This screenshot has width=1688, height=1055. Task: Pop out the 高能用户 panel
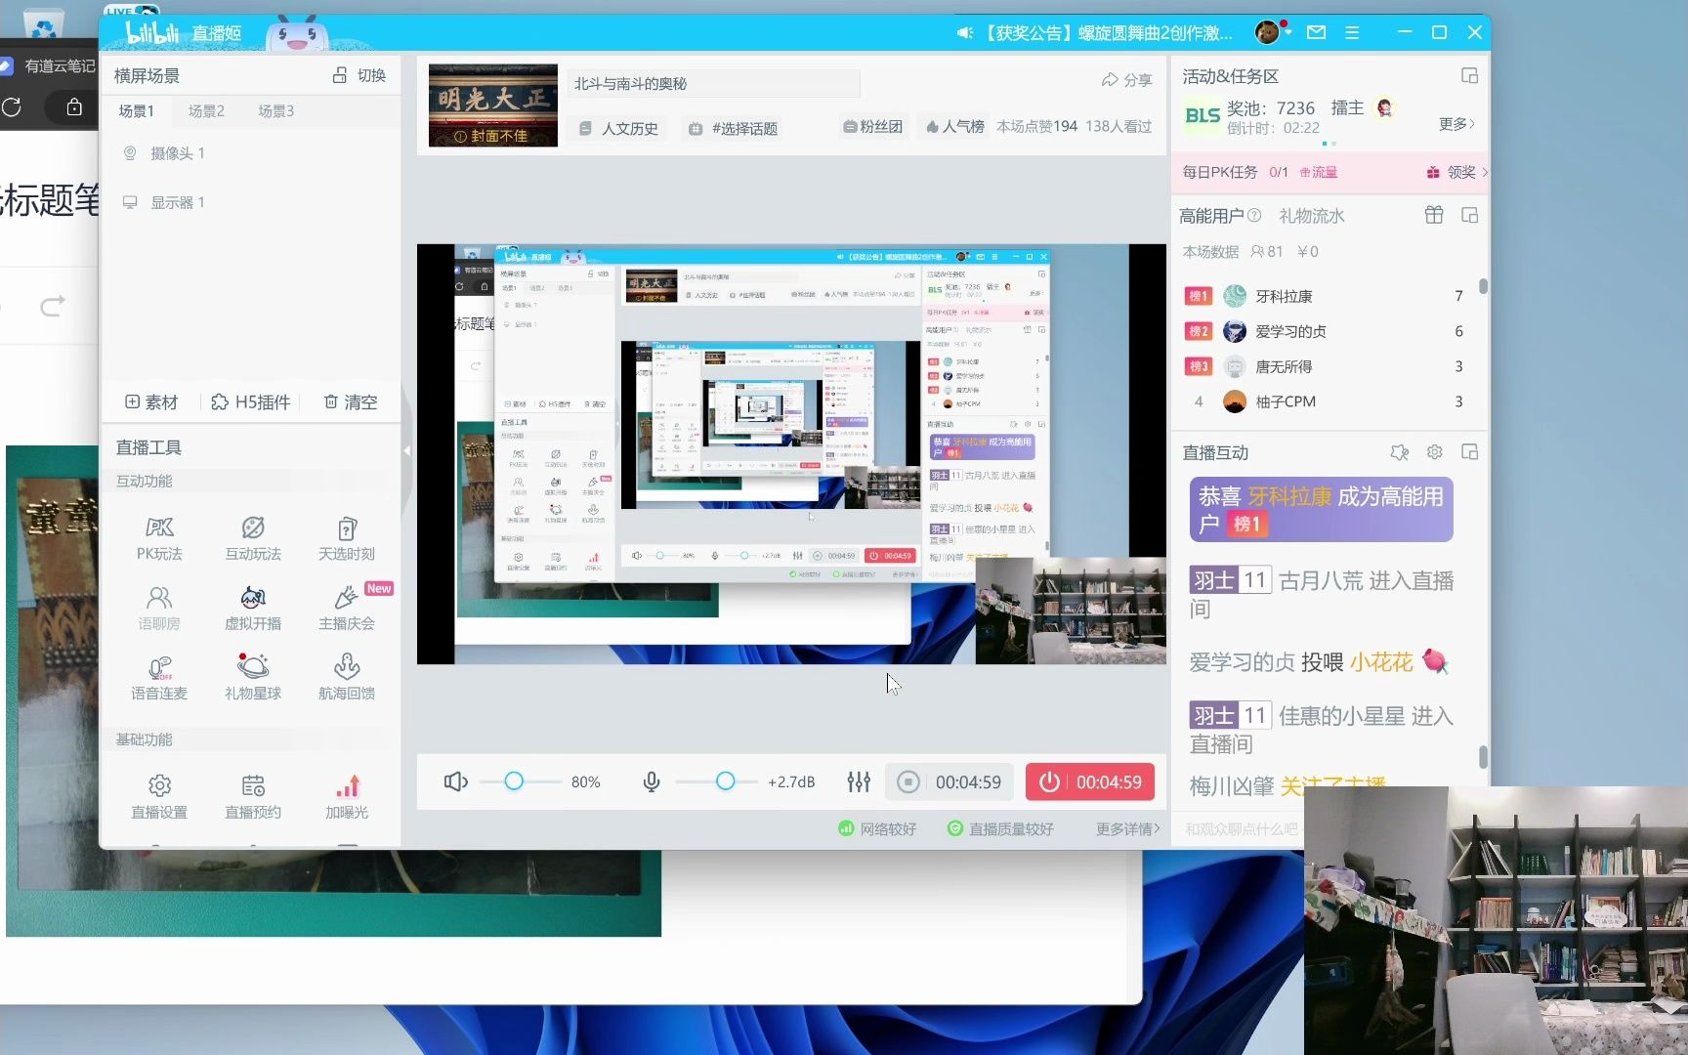coord(1469,215)
